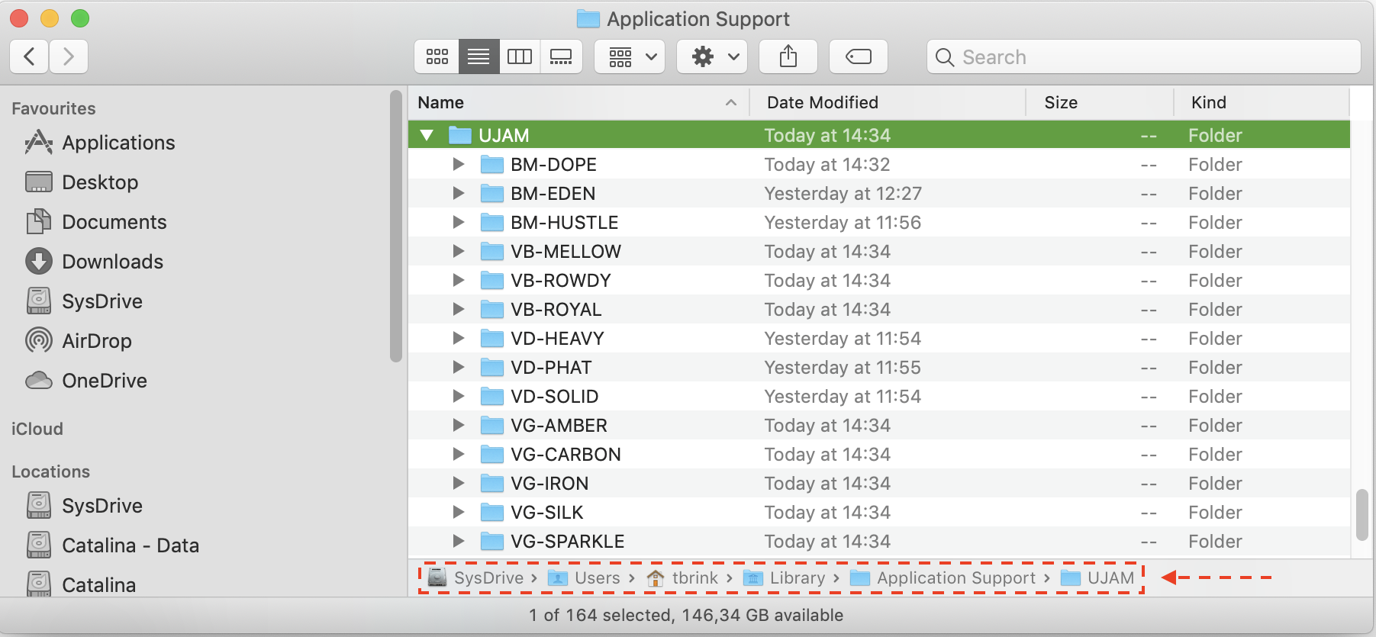The height and width of the screenshot is (637, 1376).
Task: Select the UJAM folder icon in list
Action: coord(460,135)
